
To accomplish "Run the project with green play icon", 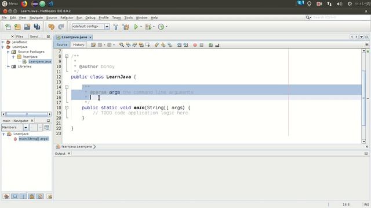I will [136, 27].
